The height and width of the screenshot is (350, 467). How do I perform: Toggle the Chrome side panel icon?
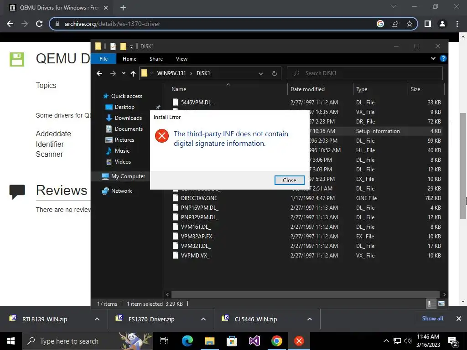click(428, 24)
